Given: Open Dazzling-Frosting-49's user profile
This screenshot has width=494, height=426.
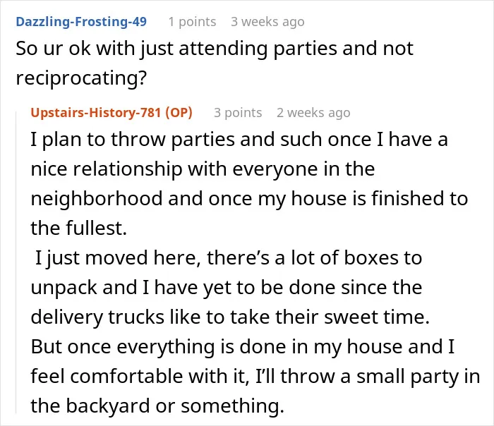Looking at the screenshot, I should pos(81,22).
